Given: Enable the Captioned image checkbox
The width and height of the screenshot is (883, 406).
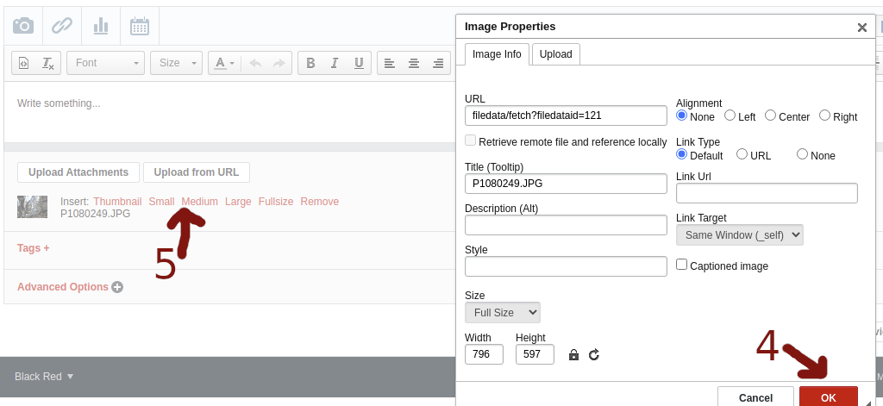Looking at the screenshot, I should tap(682, 265).
